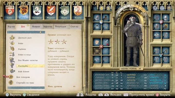Select Fehler: в лицо entry

tap(24, 55)
